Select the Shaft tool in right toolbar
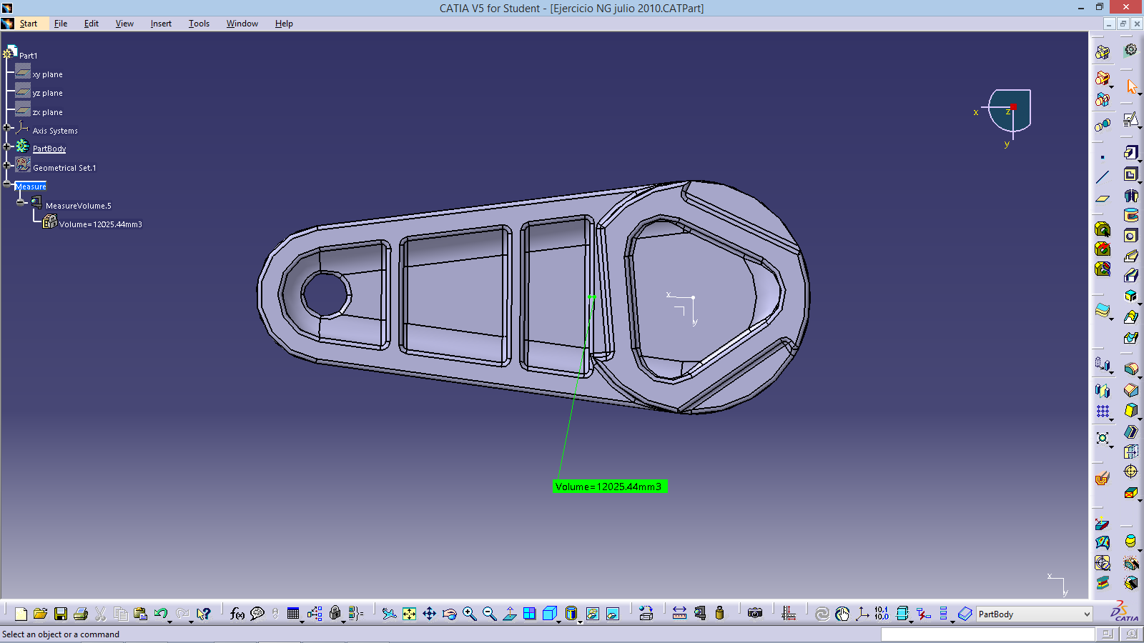Viewport: 1144px width, 643px height. tap(1130, 195)
